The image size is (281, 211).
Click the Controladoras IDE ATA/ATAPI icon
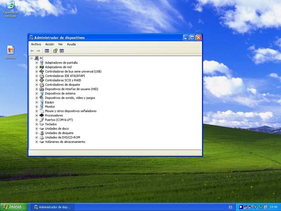coord(42,76)
